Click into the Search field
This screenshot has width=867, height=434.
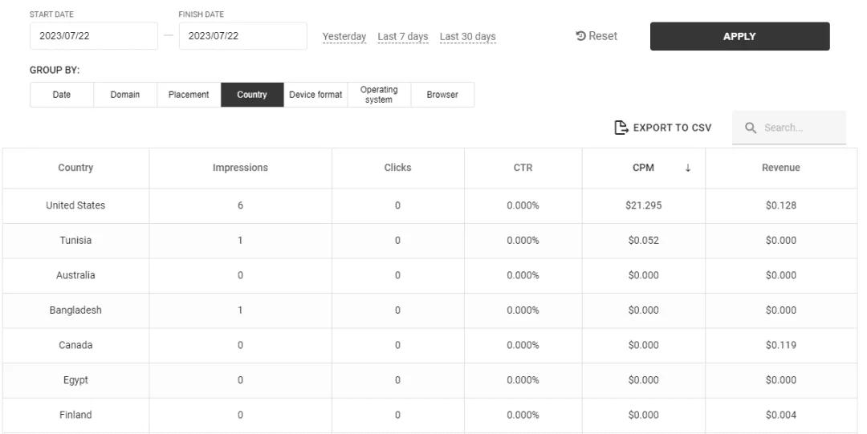coord(789,128)
